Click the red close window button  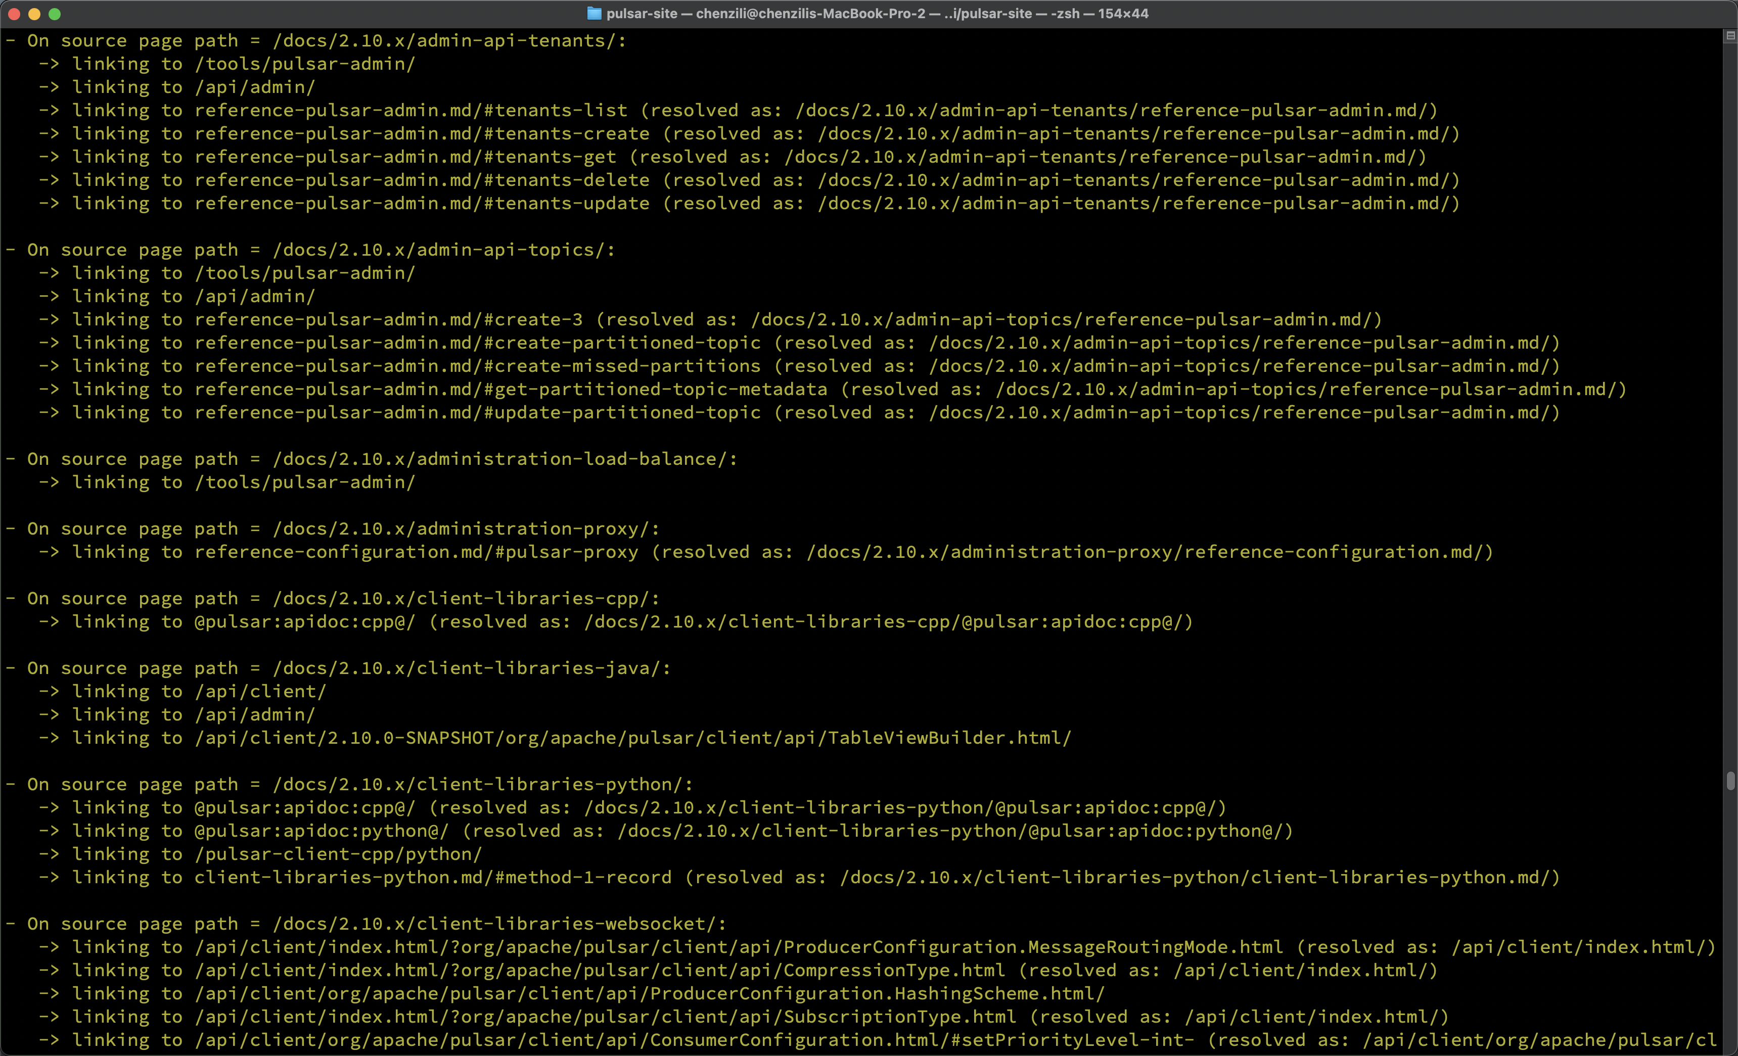click(14, 14)
